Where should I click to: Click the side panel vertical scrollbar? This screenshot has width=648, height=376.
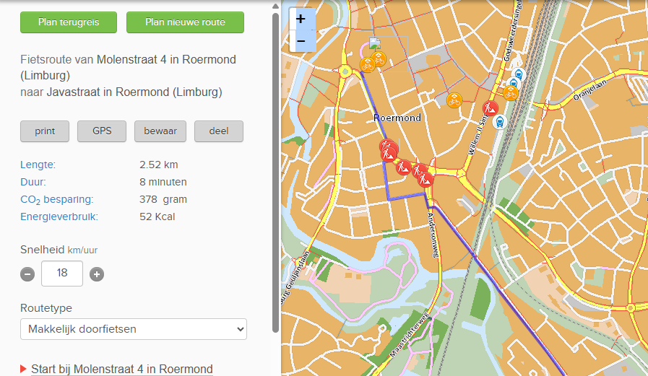click(276, 172)
